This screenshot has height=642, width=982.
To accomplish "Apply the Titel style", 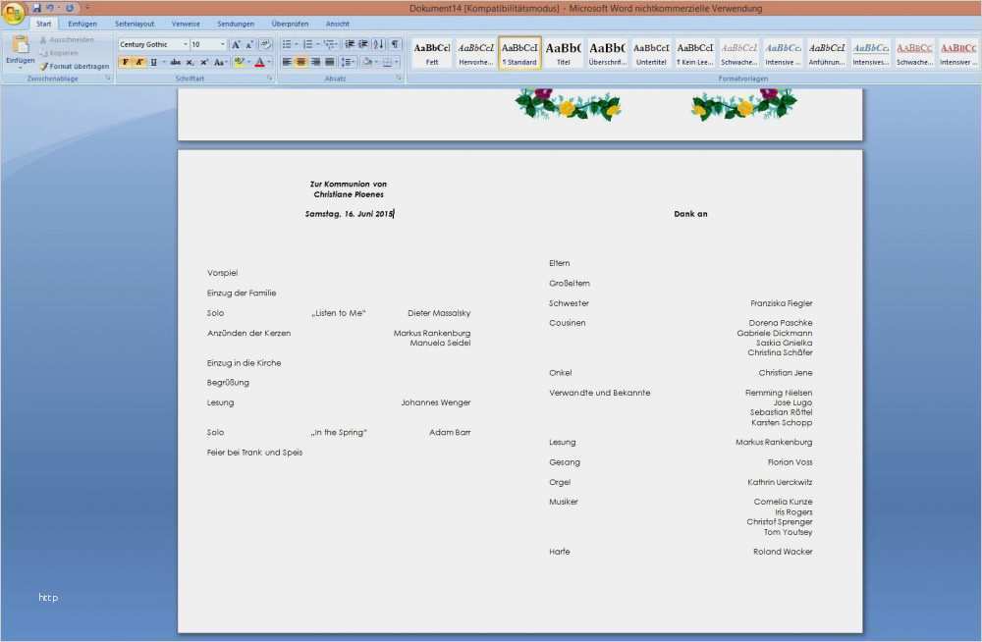I will pos(563,52).
